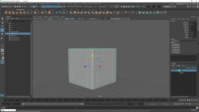Switch to the Sculpting shelf tab

(29, 10)
